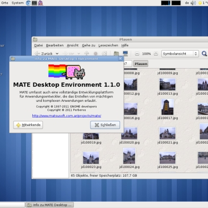Click the weather indicator in the top panel
The width and height of the screenshot is (208, 208).
[203, 3]
